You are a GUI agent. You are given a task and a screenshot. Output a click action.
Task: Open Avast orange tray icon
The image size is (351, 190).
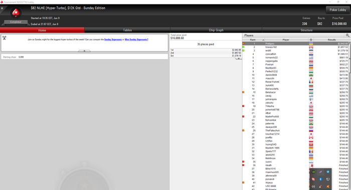coord(328,186)
